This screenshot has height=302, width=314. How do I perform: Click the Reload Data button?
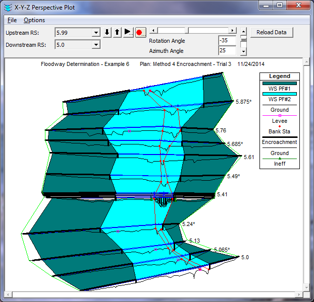[x=272, y=32]
